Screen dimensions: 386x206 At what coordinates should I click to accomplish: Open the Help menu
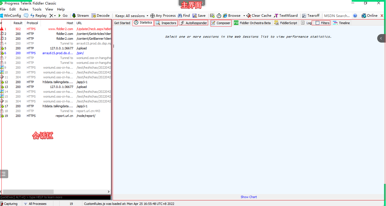(x=61, y=9)
